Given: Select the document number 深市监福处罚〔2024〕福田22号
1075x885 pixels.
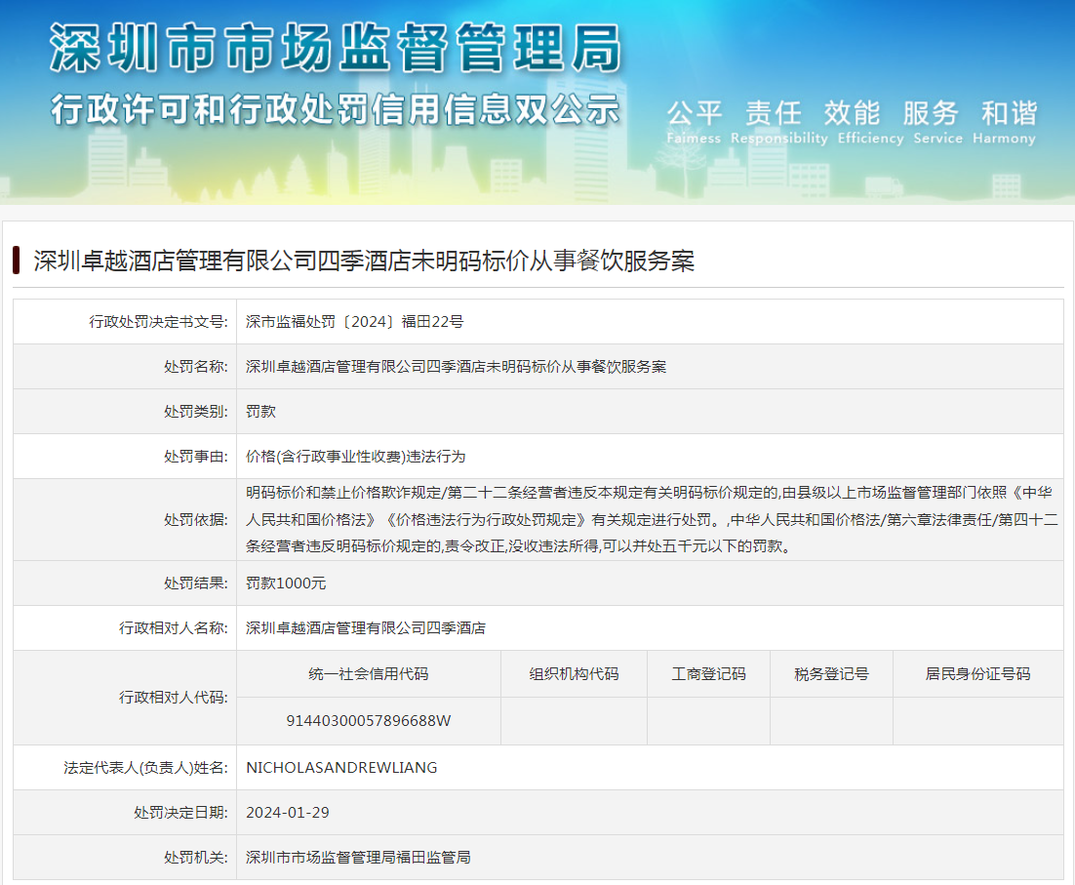Looking at the screenshot, I should [x=354, y=321].
